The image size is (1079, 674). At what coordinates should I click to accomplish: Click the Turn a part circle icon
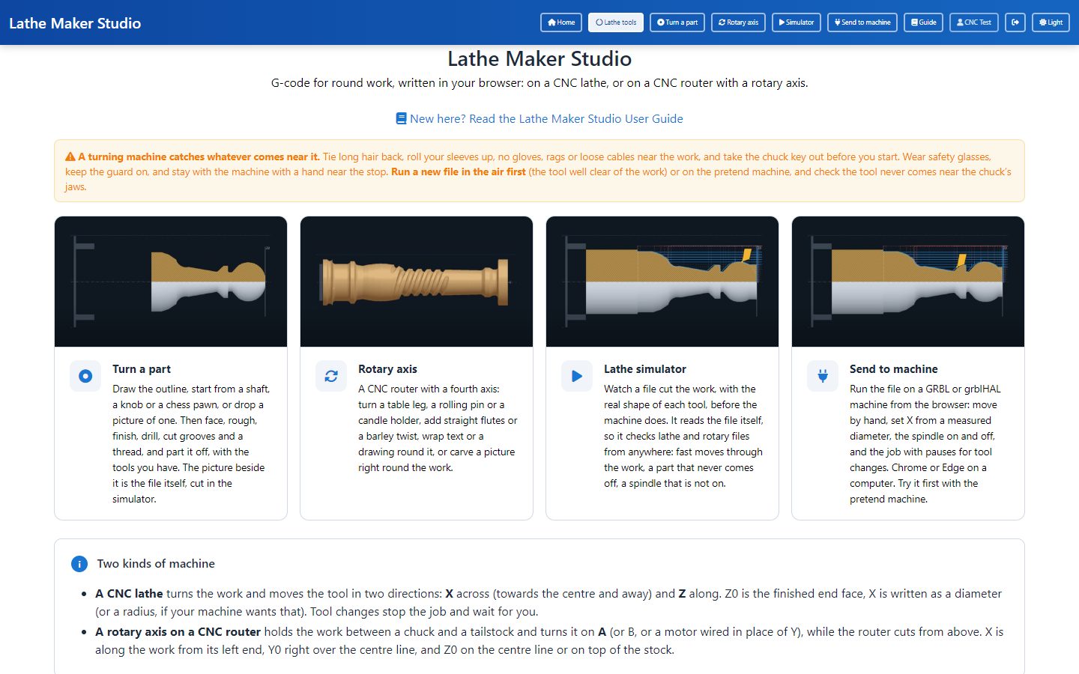click(x=85, y=376)
